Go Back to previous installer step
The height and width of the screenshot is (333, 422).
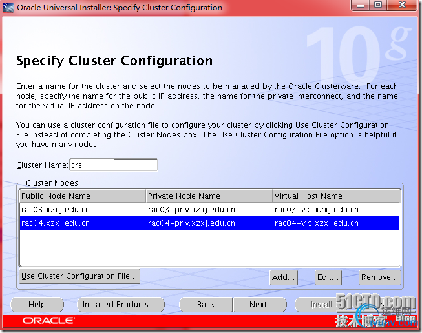pos(206,305)
